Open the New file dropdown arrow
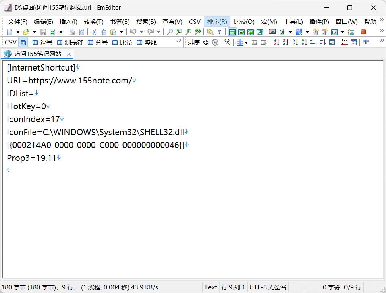This screenshot has height=293, width=386. coord(18,32)
